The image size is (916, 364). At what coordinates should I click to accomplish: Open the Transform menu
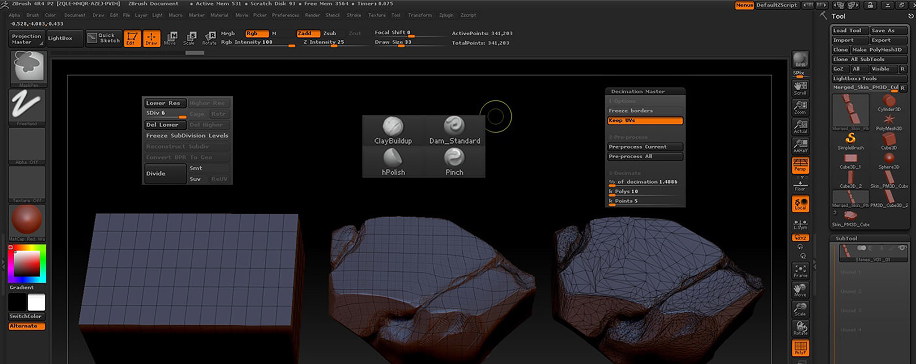pos(420,15)
